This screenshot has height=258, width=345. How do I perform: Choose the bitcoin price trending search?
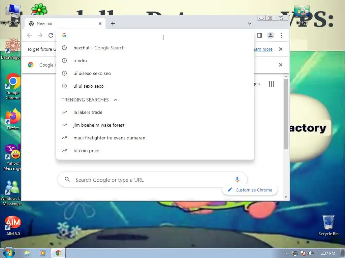(x=155, y=150)
